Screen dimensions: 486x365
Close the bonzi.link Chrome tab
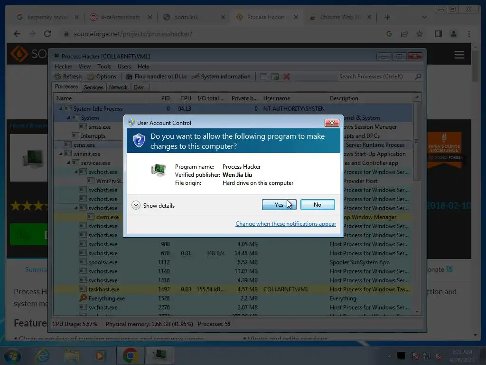pos(223,17)
